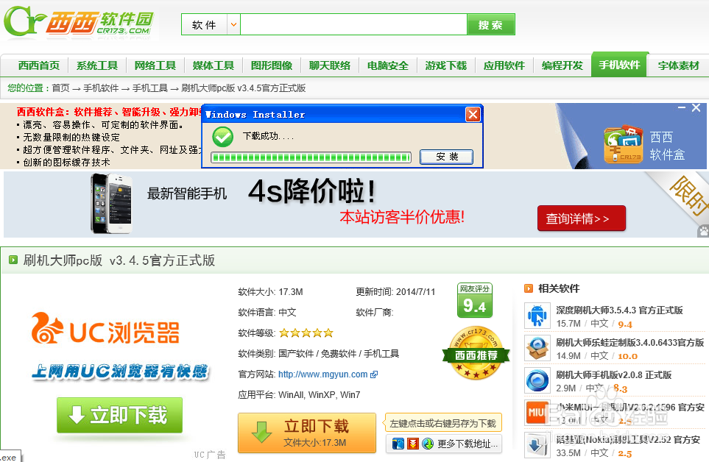Viewport: 709px width, 462px height.
Task: Open the 软件 search category dropdown
Action: point(211,24)
